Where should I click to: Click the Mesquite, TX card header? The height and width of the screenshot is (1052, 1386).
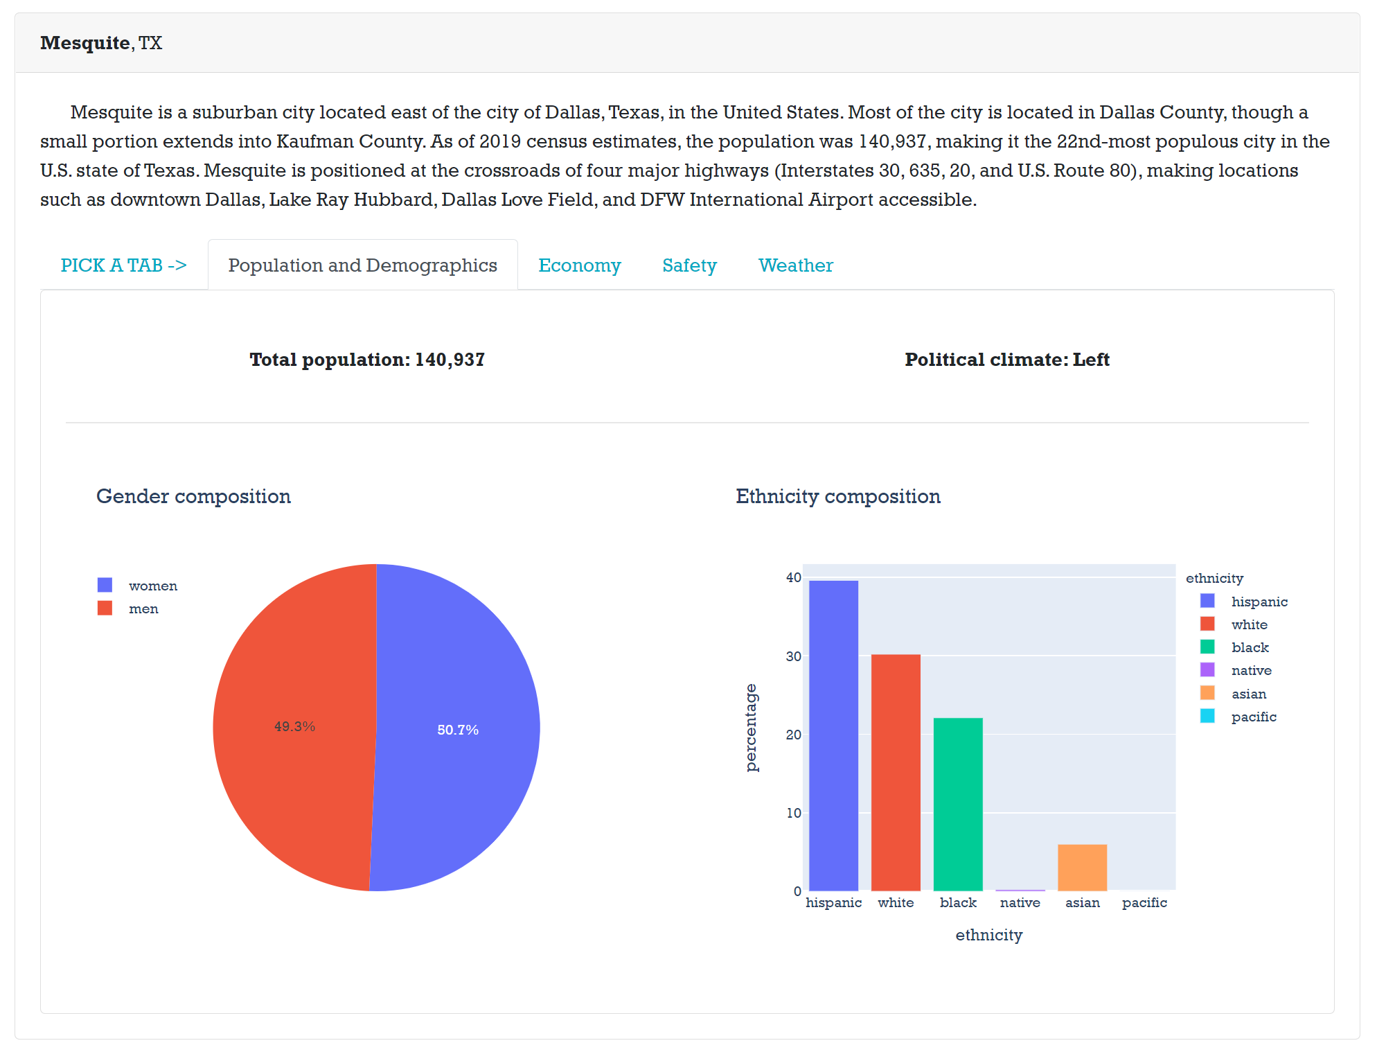point(101,43)
